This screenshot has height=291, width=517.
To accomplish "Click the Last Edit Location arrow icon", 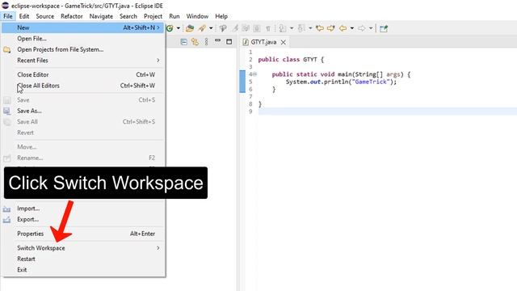I will pyautogui.click(x=320, y=28).
